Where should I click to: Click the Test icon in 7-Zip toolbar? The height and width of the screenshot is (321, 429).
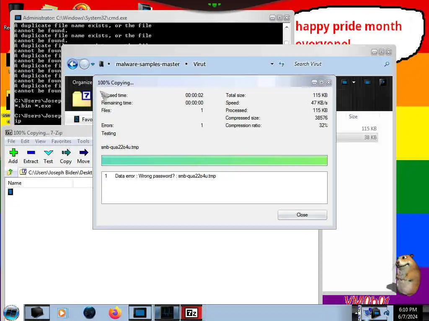pyautogui.click(x=48, y=153)
